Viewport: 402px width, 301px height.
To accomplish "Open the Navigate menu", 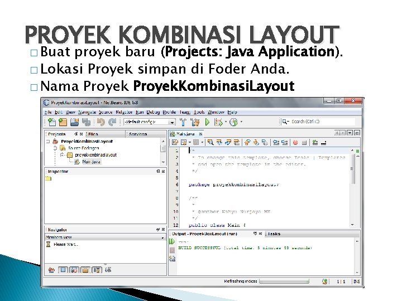I will [x=87, y=112].
